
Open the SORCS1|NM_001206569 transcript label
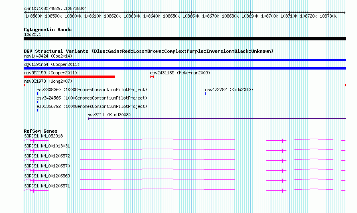click(x=47, y=176)
